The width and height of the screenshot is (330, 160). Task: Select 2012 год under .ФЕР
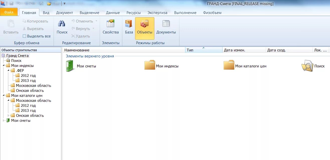pos(28,76)
